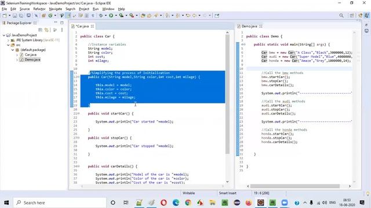Click the Pin Editor toolbar icon
Viewport: 371px width, 208px height.
[x=217, y=16]
